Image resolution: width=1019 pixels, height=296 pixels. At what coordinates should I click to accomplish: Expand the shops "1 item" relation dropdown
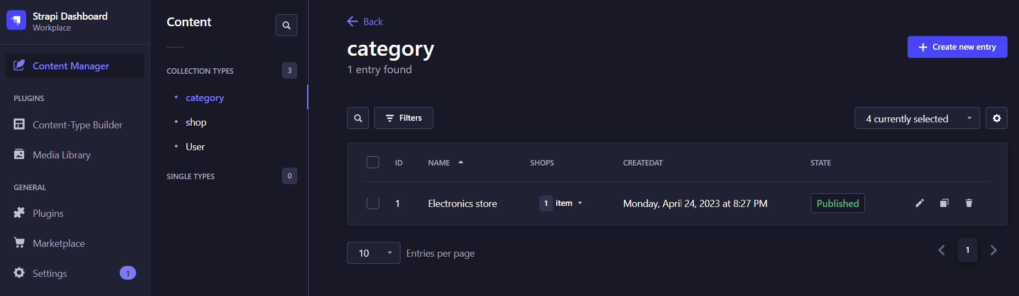561,203
